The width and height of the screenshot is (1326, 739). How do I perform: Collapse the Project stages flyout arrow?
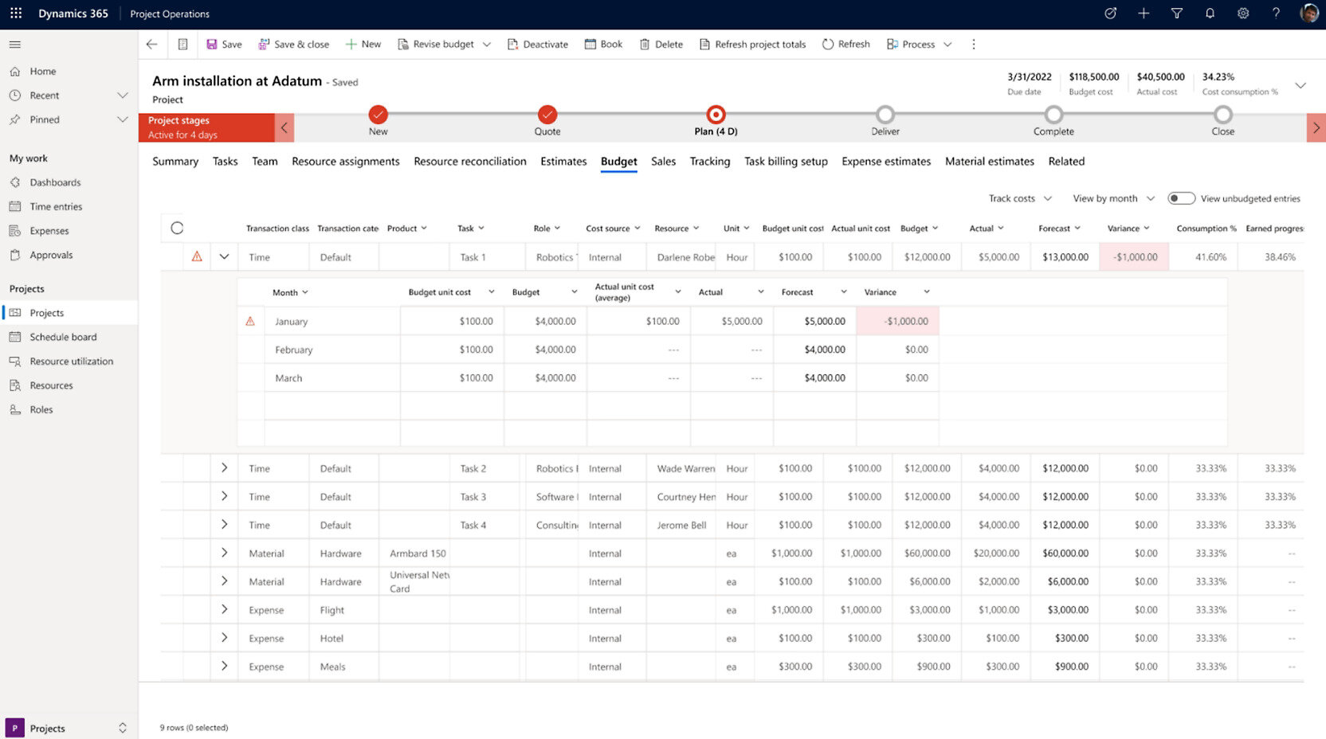(x=284, y=127)
